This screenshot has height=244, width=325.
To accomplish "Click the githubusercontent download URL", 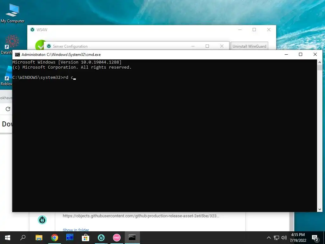I will click(141, 216).
